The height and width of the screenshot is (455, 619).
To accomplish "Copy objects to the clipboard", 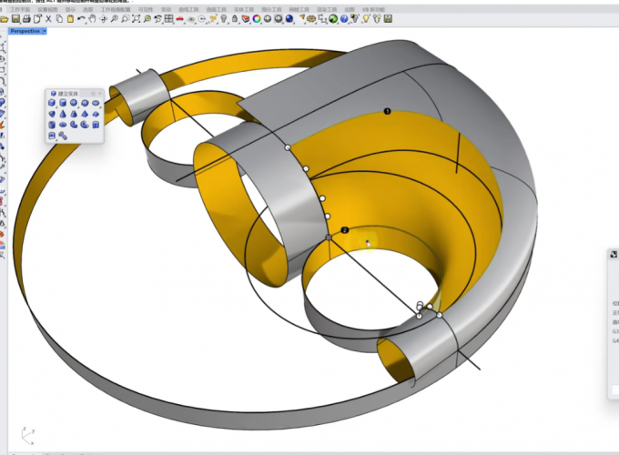I will (x=59, y=19).
